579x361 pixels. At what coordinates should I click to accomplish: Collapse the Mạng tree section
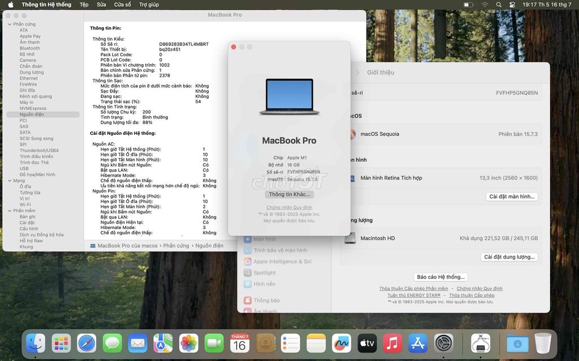click(10, 180)
